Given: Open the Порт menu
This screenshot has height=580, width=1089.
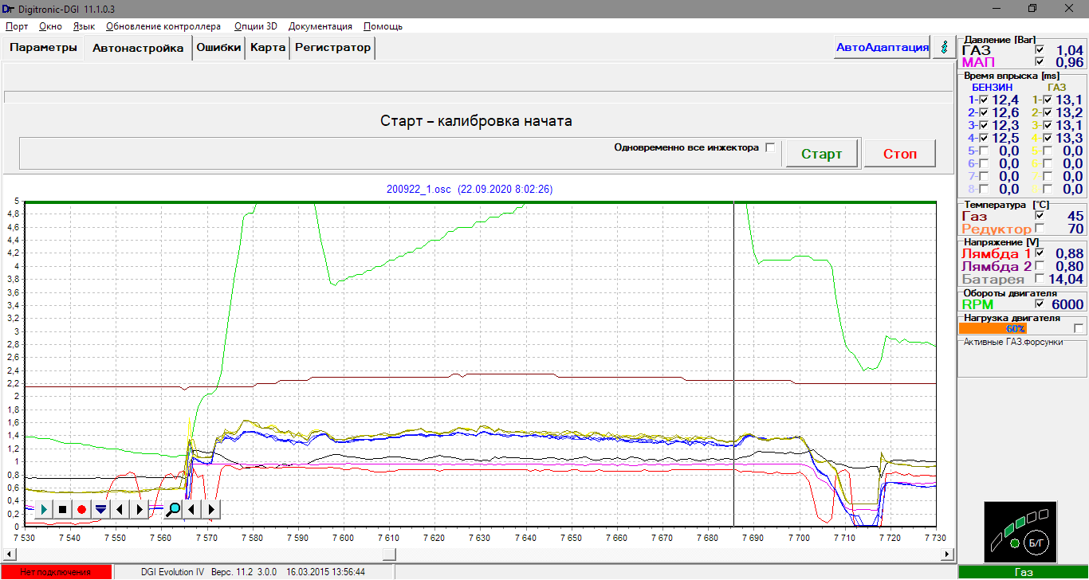Looking at the screenshot, I should 17,26.
